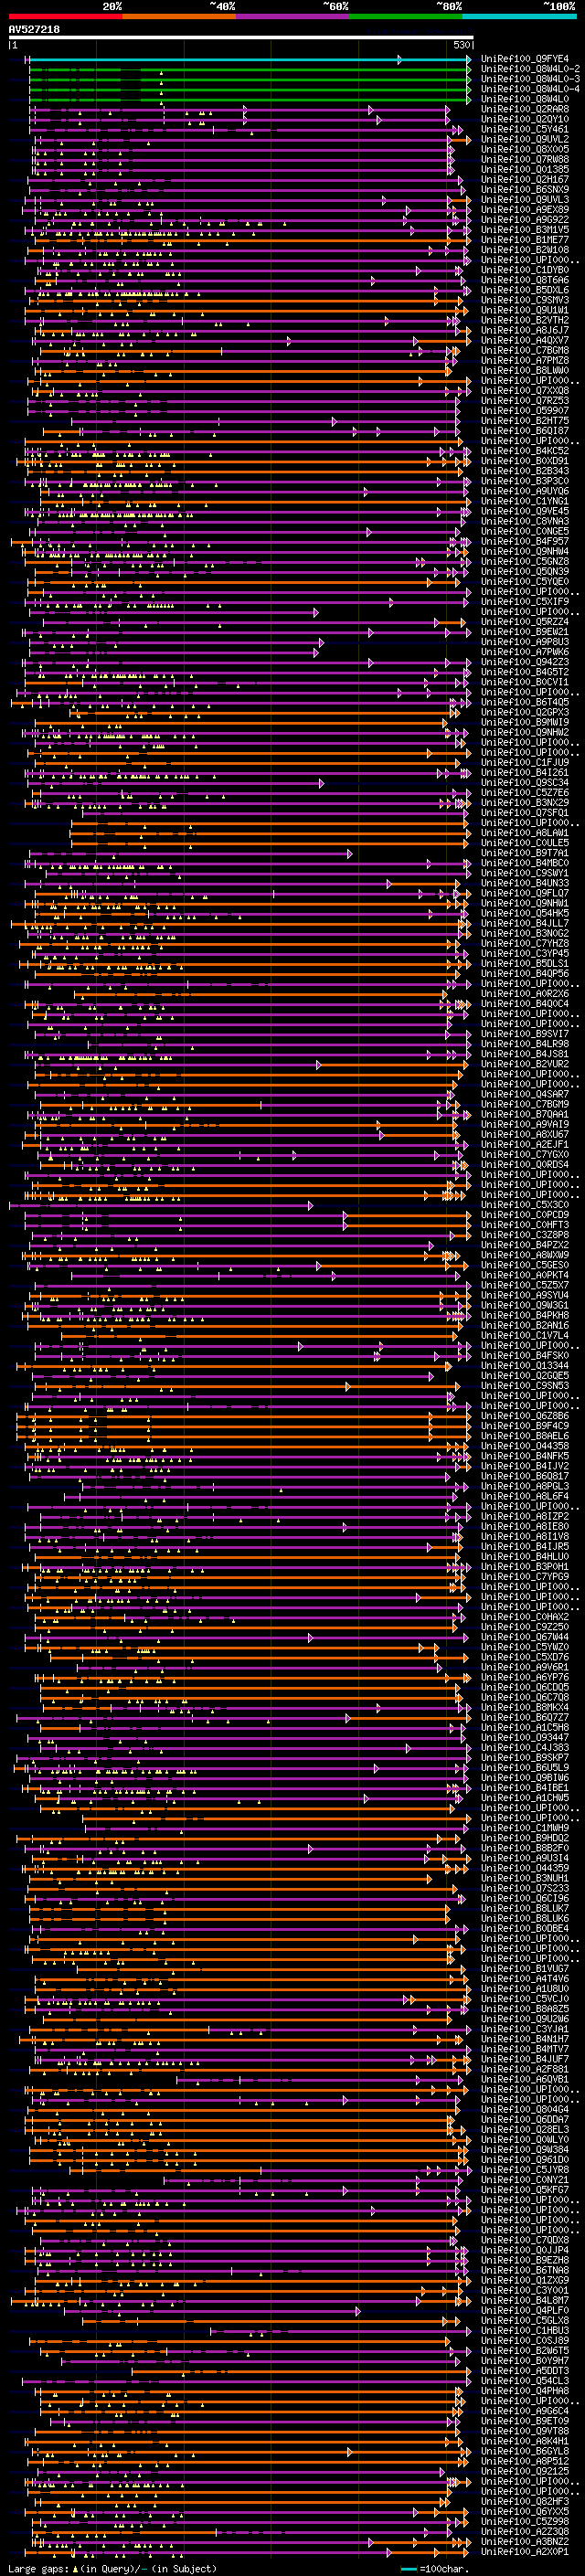
Task: Select label UniRef100_B4KC52
Action: [x=525, y=451]
